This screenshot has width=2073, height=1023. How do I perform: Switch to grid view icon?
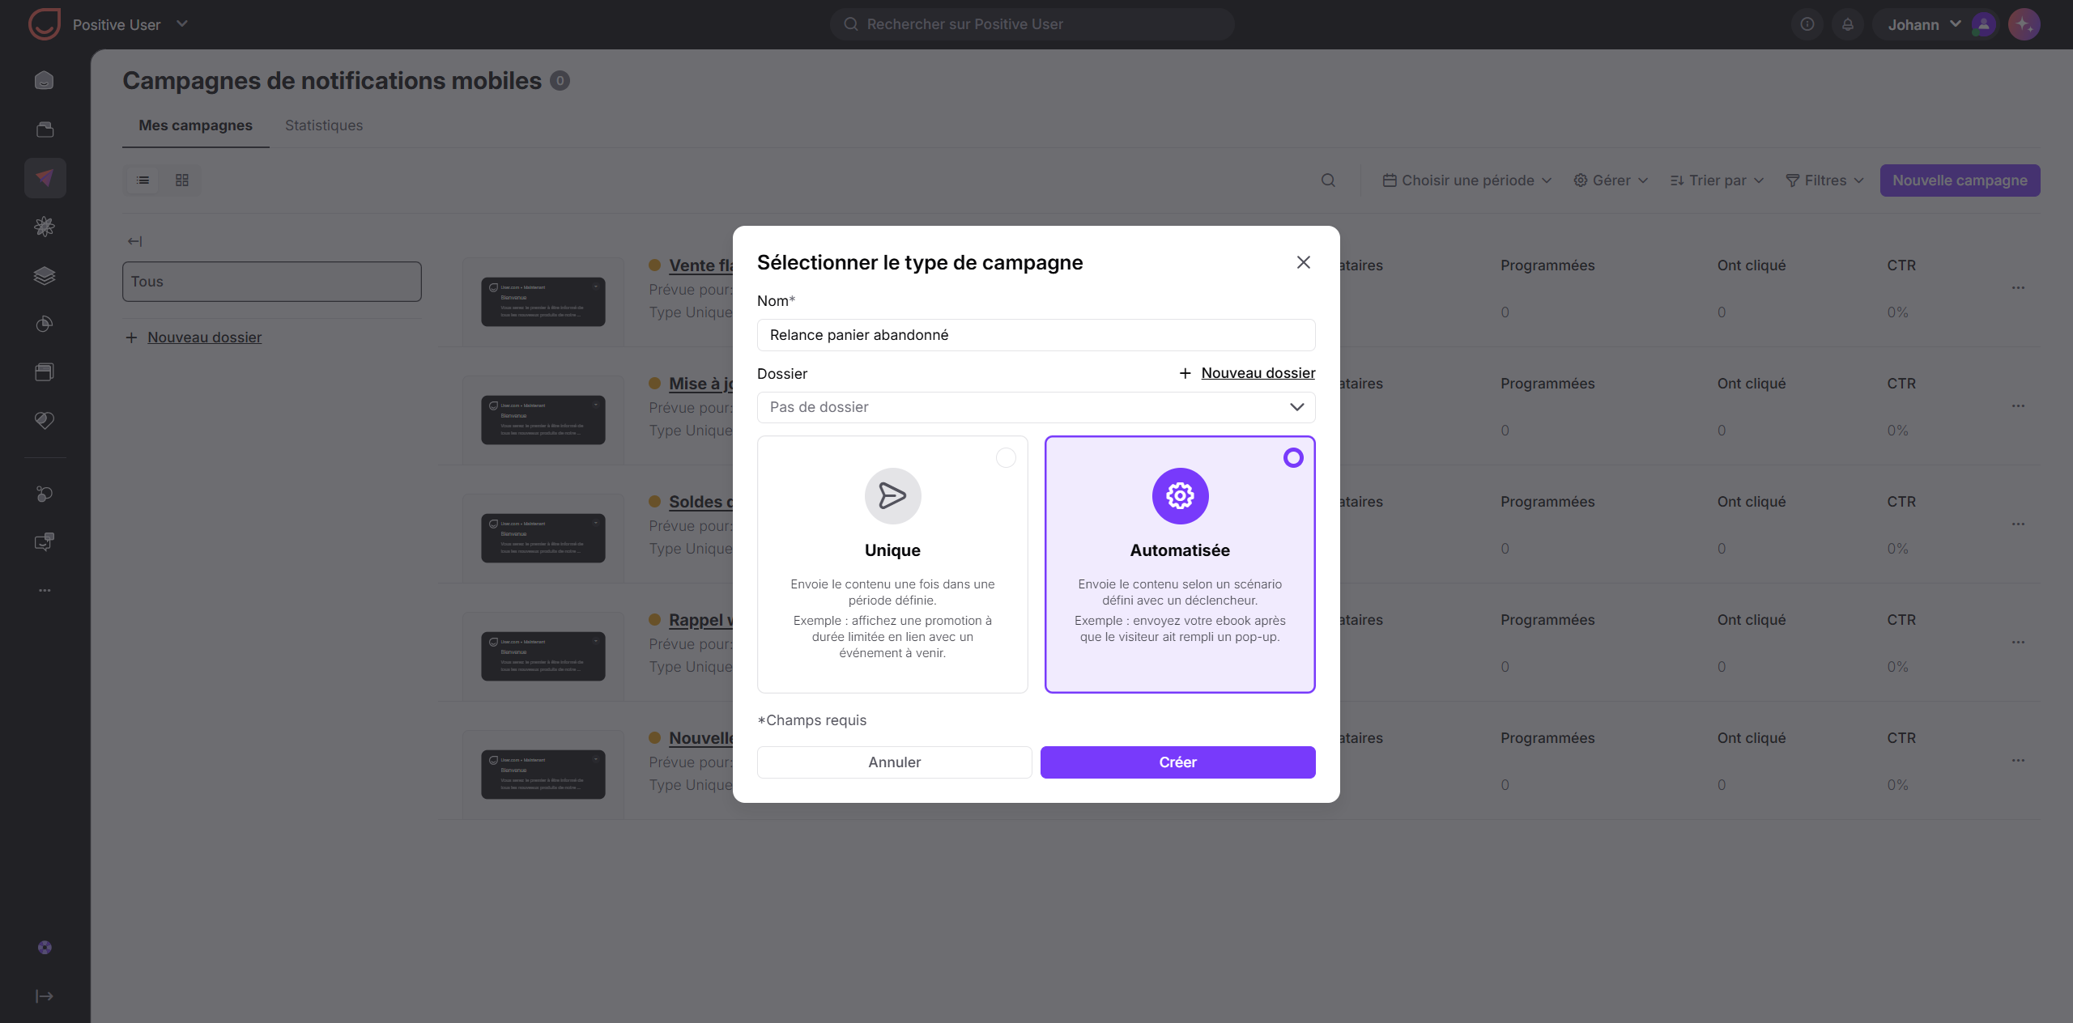point(182,180)
